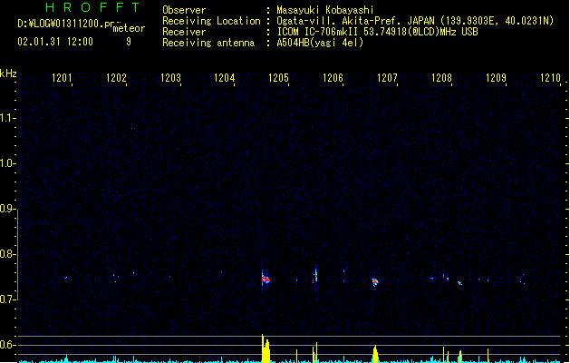The width and height of the screenshot is (570, 363).
Task: Click the 1201 time marker
Action: click(x=62, y=78)
